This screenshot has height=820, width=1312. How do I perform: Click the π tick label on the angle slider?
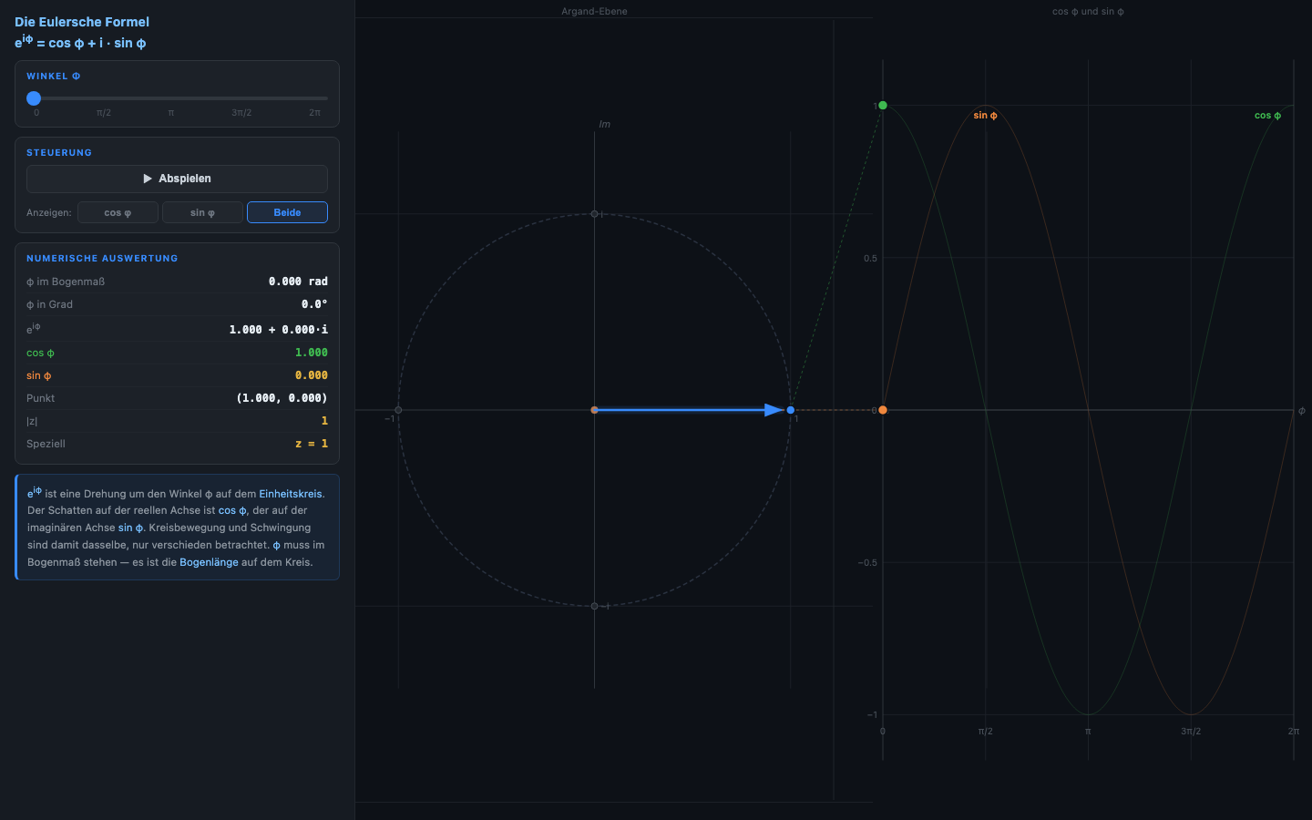pos(170,113)
